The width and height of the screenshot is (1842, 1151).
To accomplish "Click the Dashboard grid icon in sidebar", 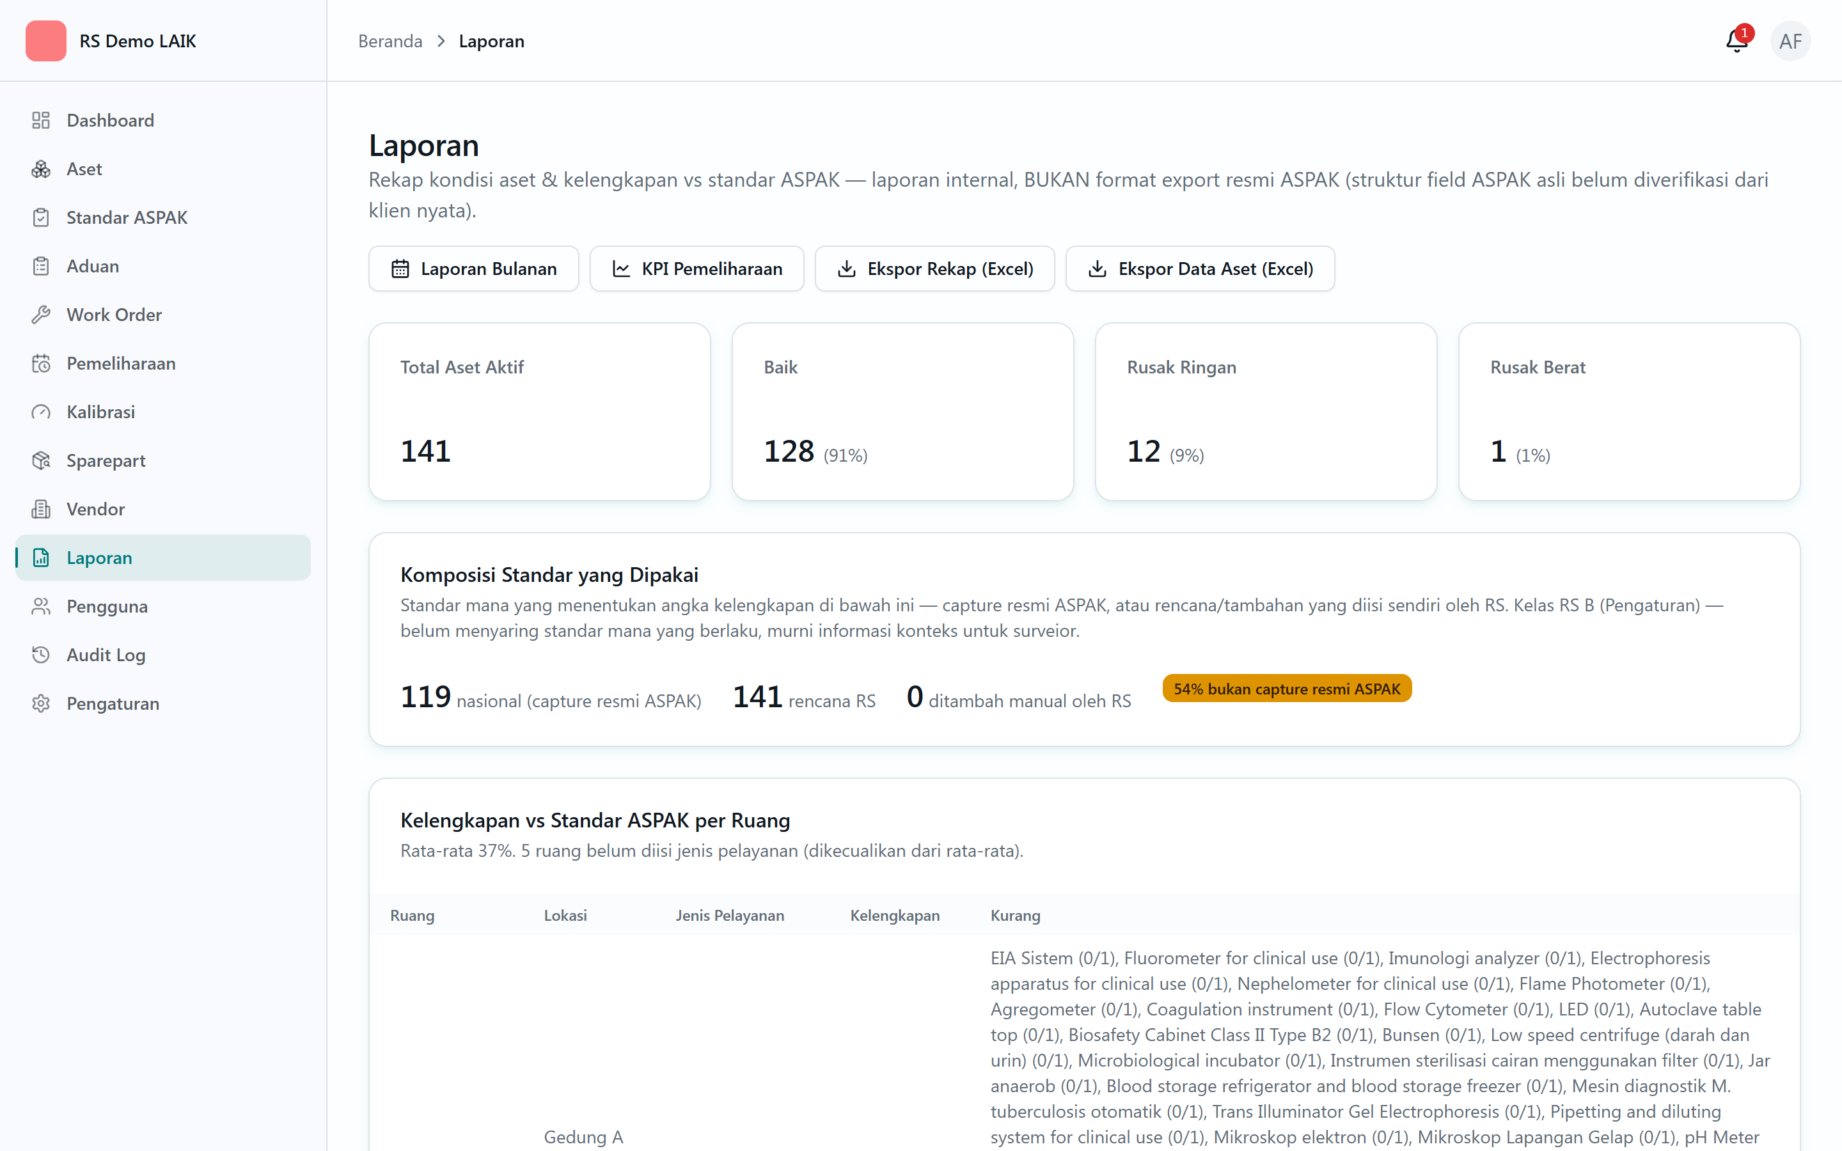I will click(x=41, y=120).
